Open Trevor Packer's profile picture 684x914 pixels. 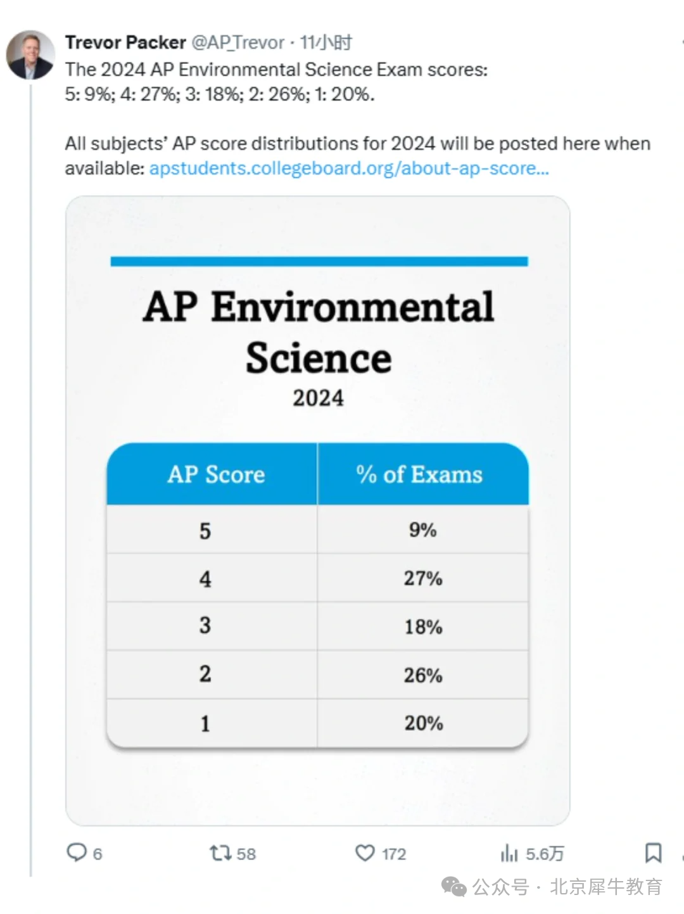(x=30, y=54)
